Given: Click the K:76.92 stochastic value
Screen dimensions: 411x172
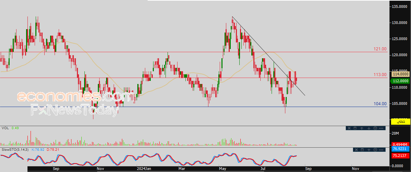Looking at the screenshot, I should coord(38,150).
